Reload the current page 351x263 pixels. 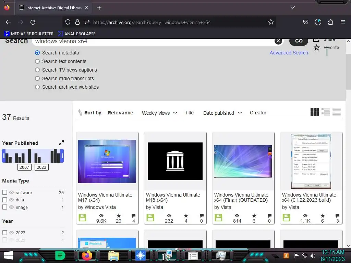click(33, 22)
